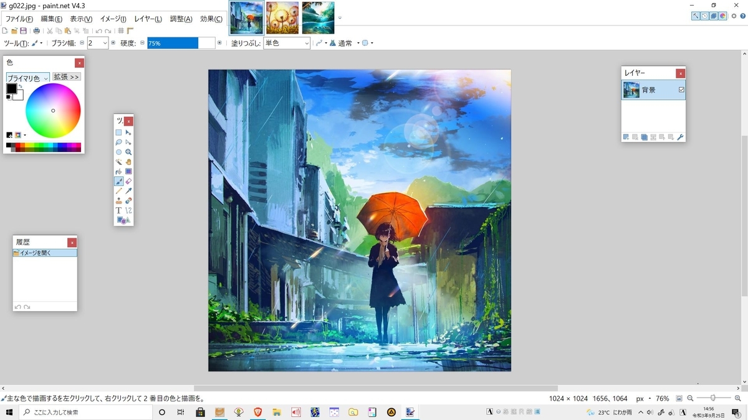
Task: Open the ブラシ幅 dropdown
Action: pyautogui.click(x=105, y=43)
